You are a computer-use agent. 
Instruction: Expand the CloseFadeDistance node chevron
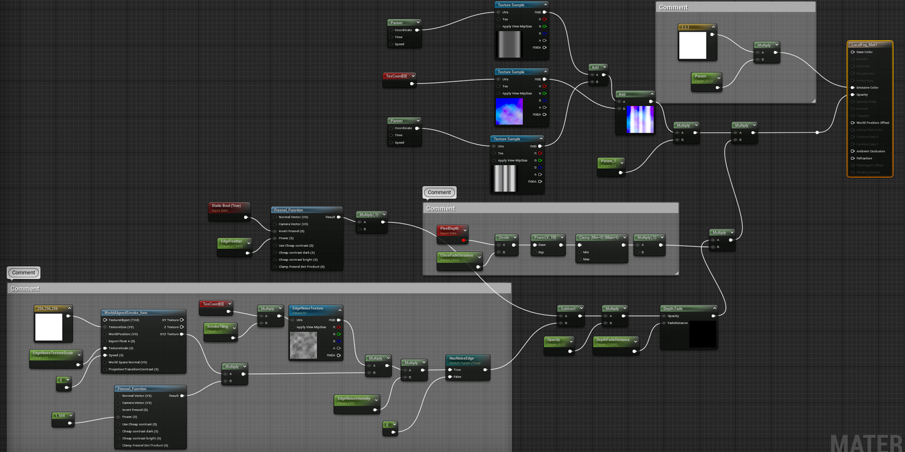[479, 257]
